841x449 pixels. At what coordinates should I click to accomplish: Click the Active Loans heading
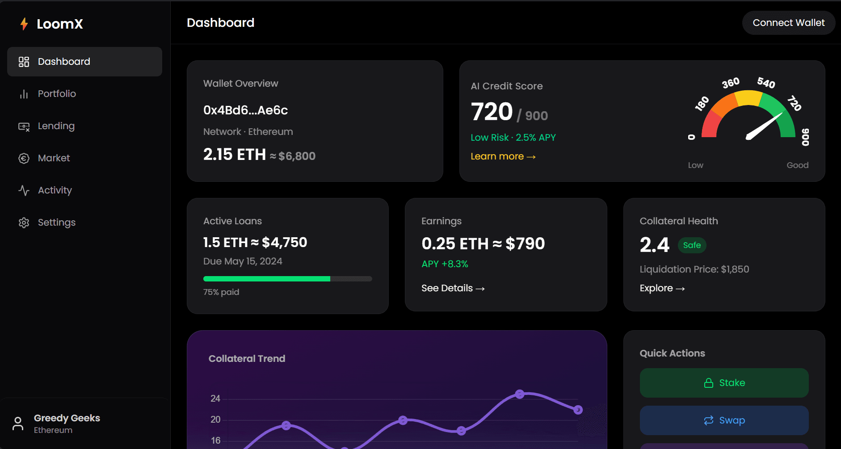pyautogui.click(x=232, y=221)
